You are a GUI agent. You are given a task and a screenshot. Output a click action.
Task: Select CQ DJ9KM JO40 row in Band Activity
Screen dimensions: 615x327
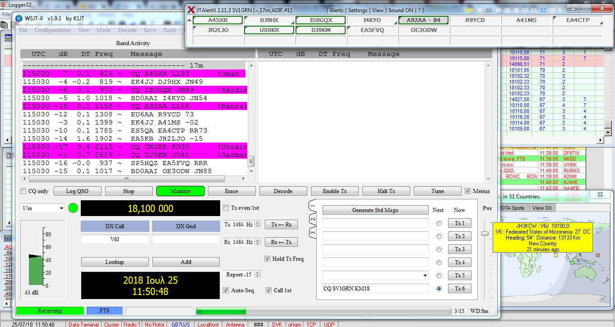tap(134, 155)
